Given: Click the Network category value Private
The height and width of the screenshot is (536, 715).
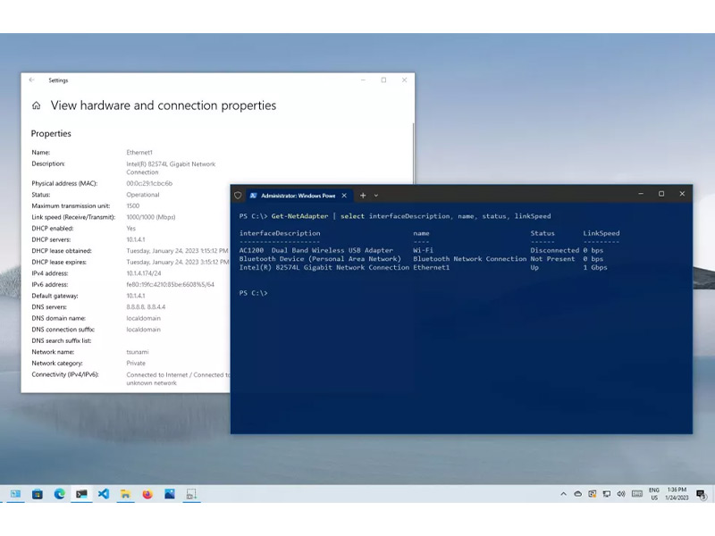Looking at the screenshot, I should pos(136,364).
